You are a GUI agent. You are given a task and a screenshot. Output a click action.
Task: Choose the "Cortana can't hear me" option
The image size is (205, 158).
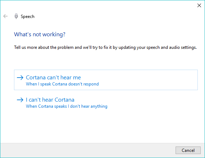[x=106, y=80]
